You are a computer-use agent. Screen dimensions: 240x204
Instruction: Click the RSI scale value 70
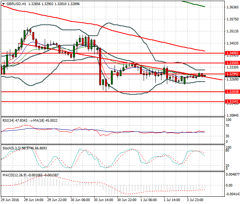(227, 126)
